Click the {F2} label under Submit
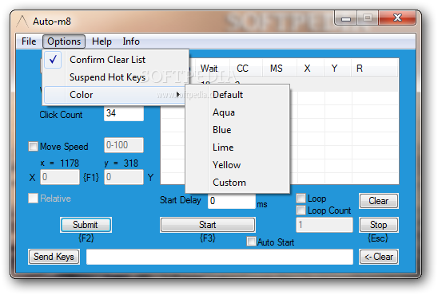Viewport: 438px width, 295px height. pyautogui.click(x=86, y=238)
